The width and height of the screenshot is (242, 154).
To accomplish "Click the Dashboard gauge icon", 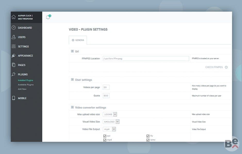I will tap(14, 28).
